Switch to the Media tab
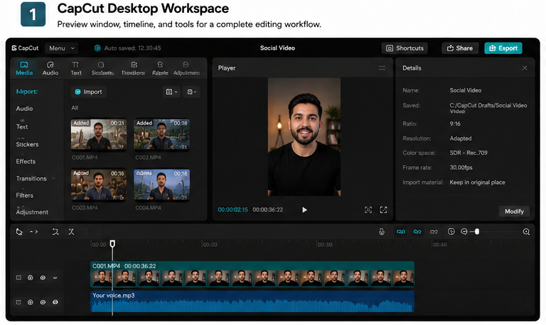Screen dimensions: 546x325 click(x=24, y=68)
